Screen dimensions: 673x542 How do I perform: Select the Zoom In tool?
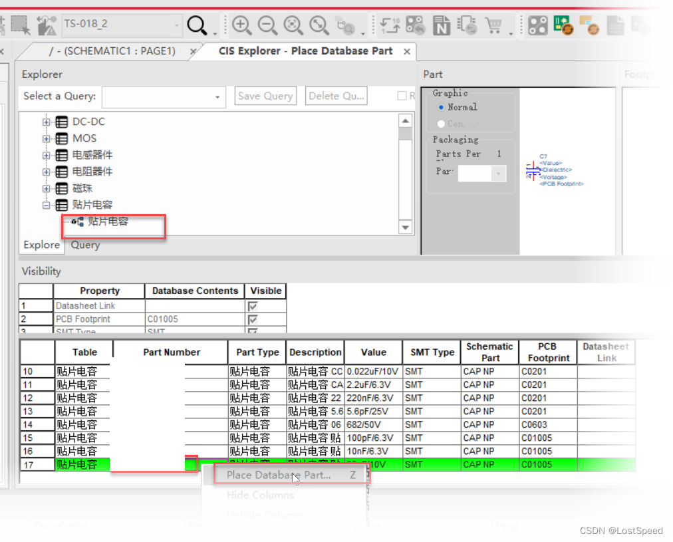242,25
